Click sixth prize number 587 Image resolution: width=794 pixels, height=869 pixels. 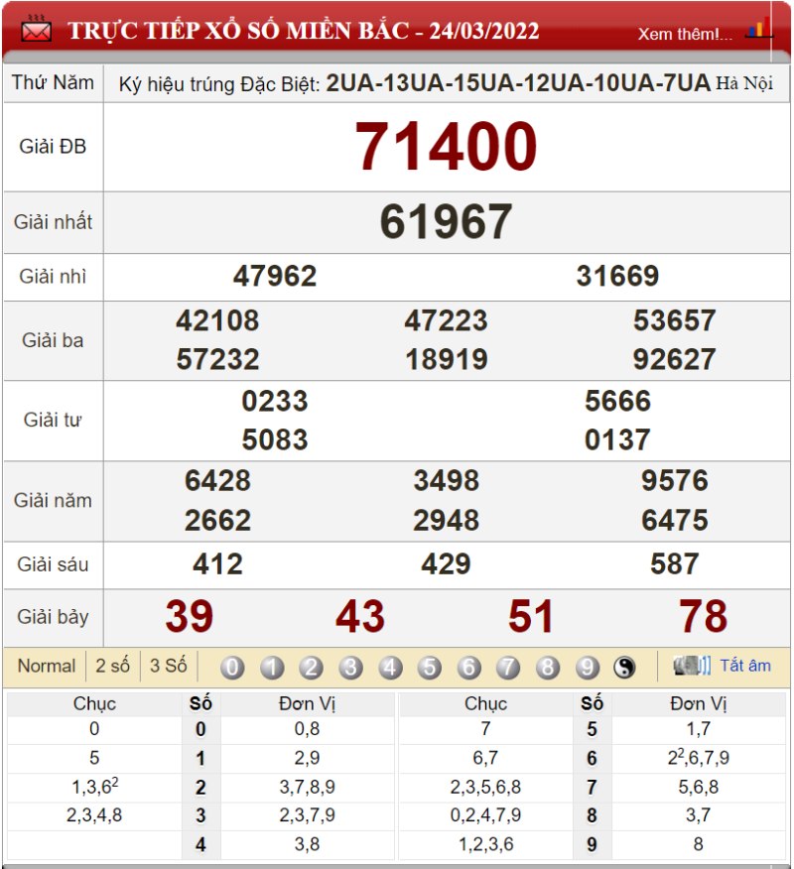pos(674,564)
